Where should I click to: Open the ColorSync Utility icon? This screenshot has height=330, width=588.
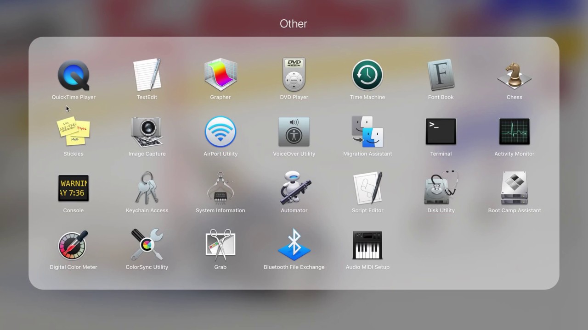pyautogui.click(x=147, y=245)
